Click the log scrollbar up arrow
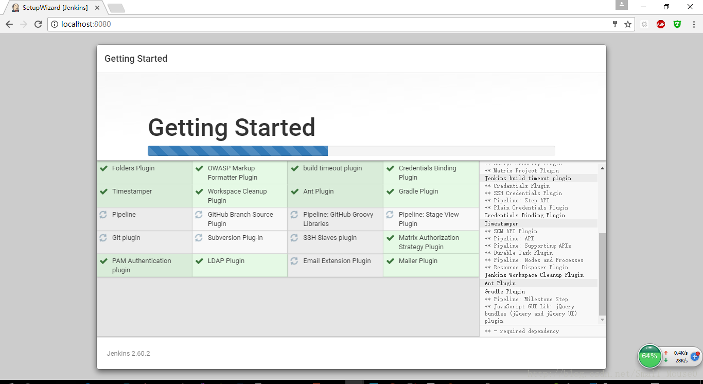The height and width of the screenshot is (384, 703). (x=602, y=168)
